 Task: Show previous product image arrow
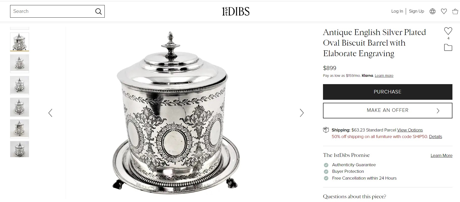coord(50,113)
